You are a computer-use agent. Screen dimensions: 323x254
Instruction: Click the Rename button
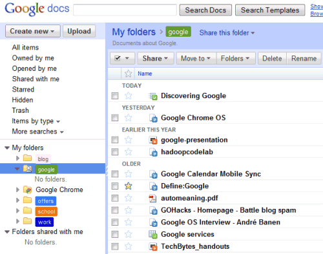pyautogui.click(x=304, y=59)
